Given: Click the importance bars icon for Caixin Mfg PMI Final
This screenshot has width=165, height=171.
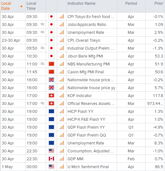Looking at the screenshot, I should (x=62, y=72).
